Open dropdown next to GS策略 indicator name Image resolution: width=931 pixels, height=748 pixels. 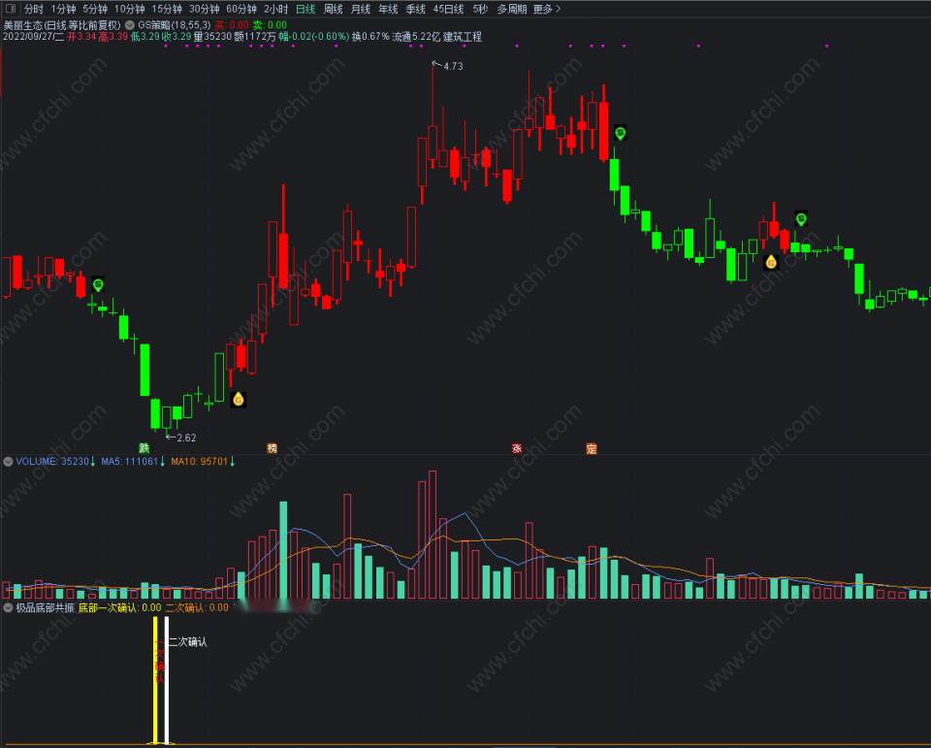point(129,25)
